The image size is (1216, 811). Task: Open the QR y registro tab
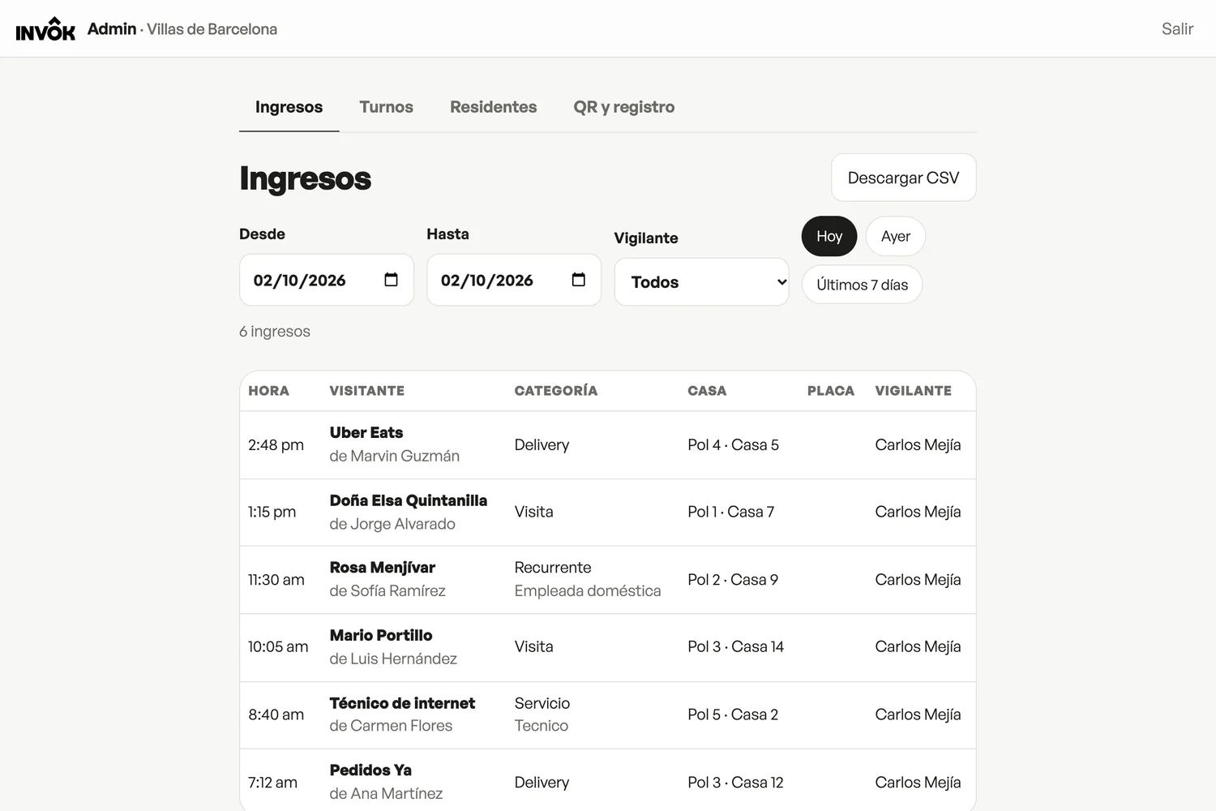[x=623, y=107]
